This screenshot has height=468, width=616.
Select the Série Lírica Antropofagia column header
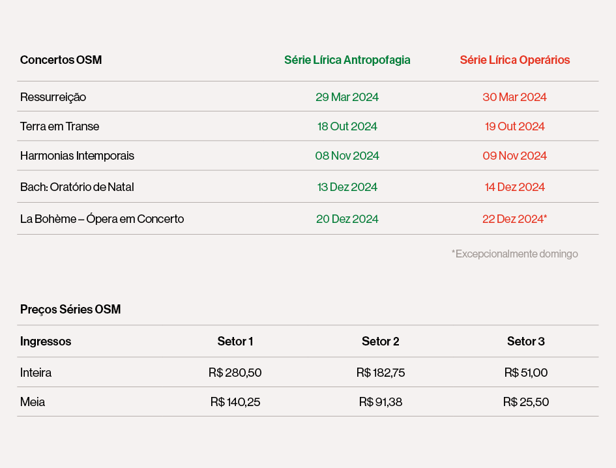pyautogui.click(x=347, y=60)
